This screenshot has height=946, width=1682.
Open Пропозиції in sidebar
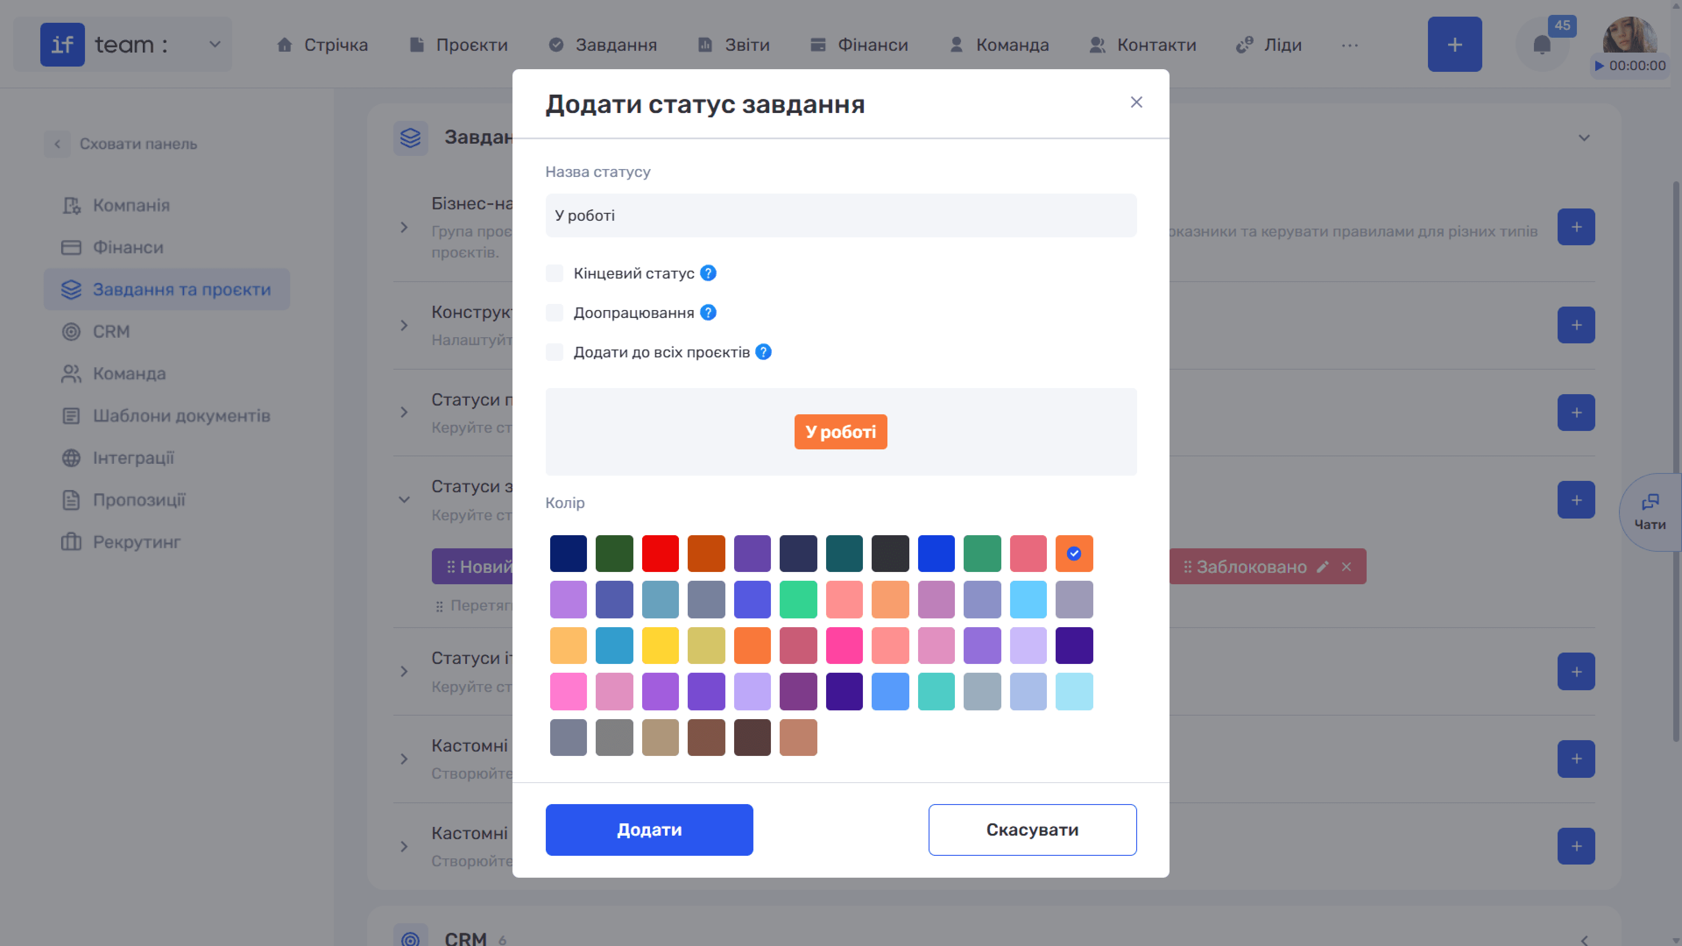coord(138,500)
